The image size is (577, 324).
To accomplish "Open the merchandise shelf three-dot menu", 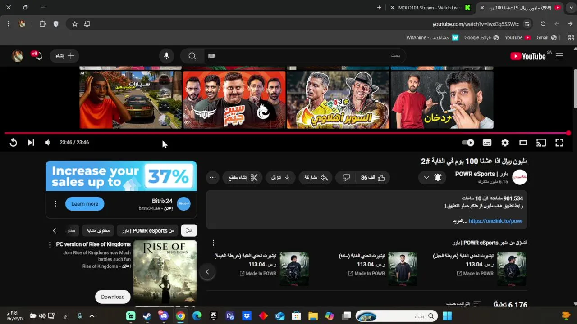I will pyautogui.click(x=213, y=243).
